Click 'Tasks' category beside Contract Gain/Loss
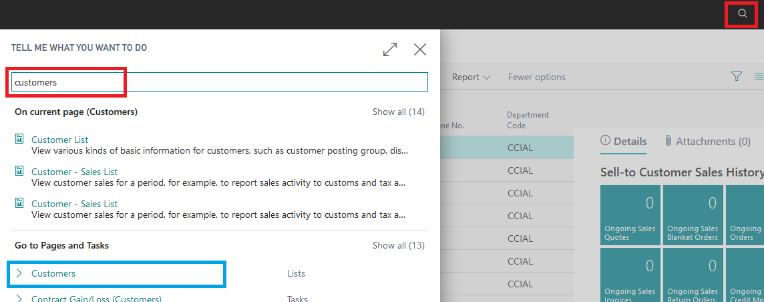 click(x=298, y=299)
